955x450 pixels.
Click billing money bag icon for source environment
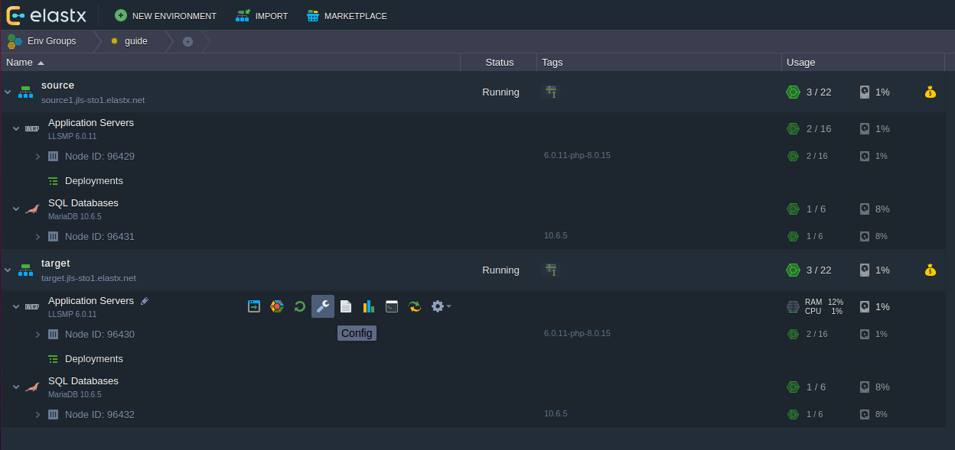pos(930,92)
